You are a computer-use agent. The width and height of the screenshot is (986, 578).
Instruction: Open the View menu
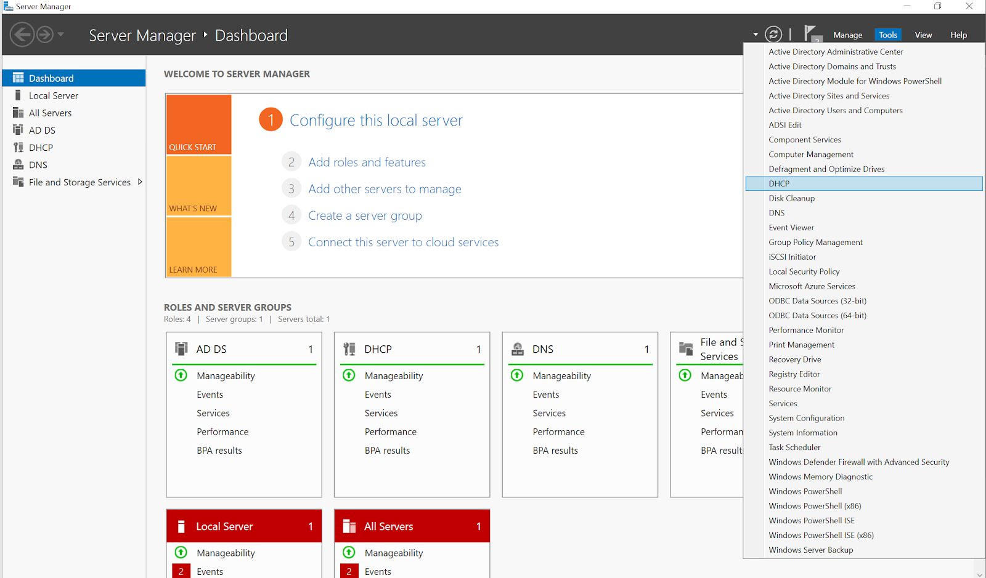click(x=923, y=35)
